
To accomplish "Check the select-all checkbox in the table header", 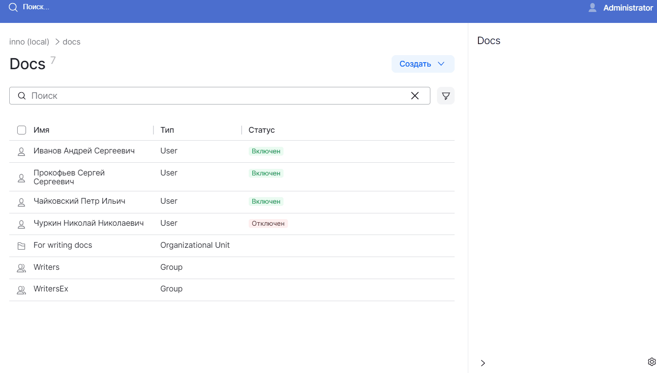I will (21, 130).
